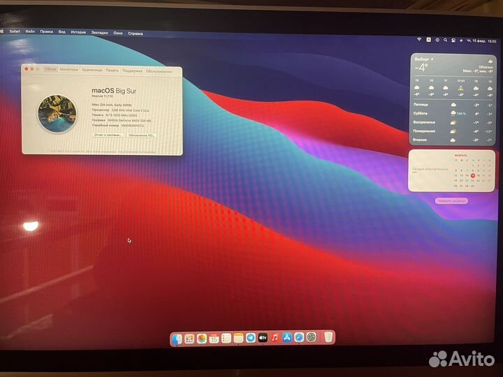
Task: Open the Файл menu
Action: tap(30, 31)
